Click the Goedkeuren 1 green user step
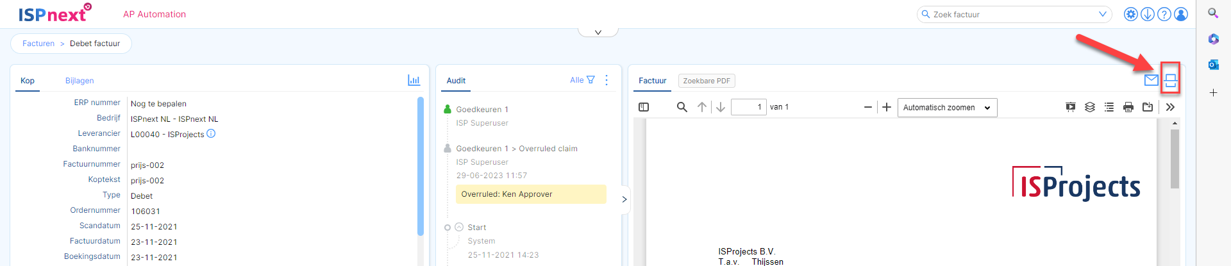 point(482,110)
